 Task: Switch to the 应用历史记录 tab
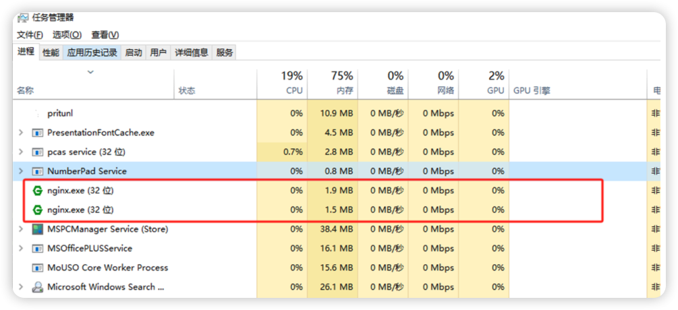pyautogui.click(x=92, y=53)
